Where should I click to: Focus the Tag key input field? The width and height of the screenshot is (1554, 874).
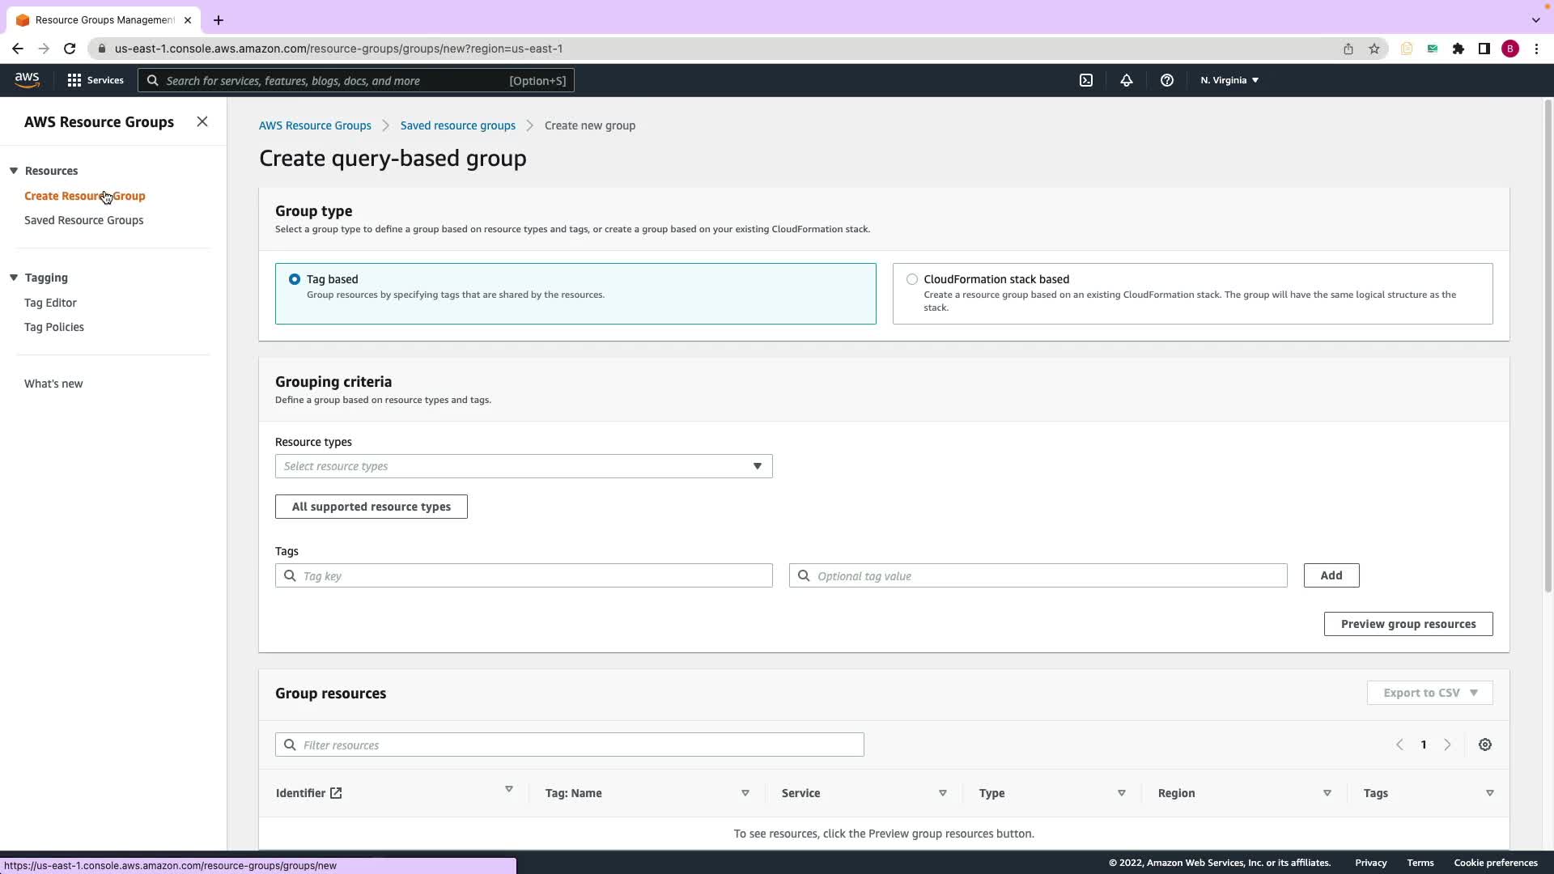click(x=534, y=575)
